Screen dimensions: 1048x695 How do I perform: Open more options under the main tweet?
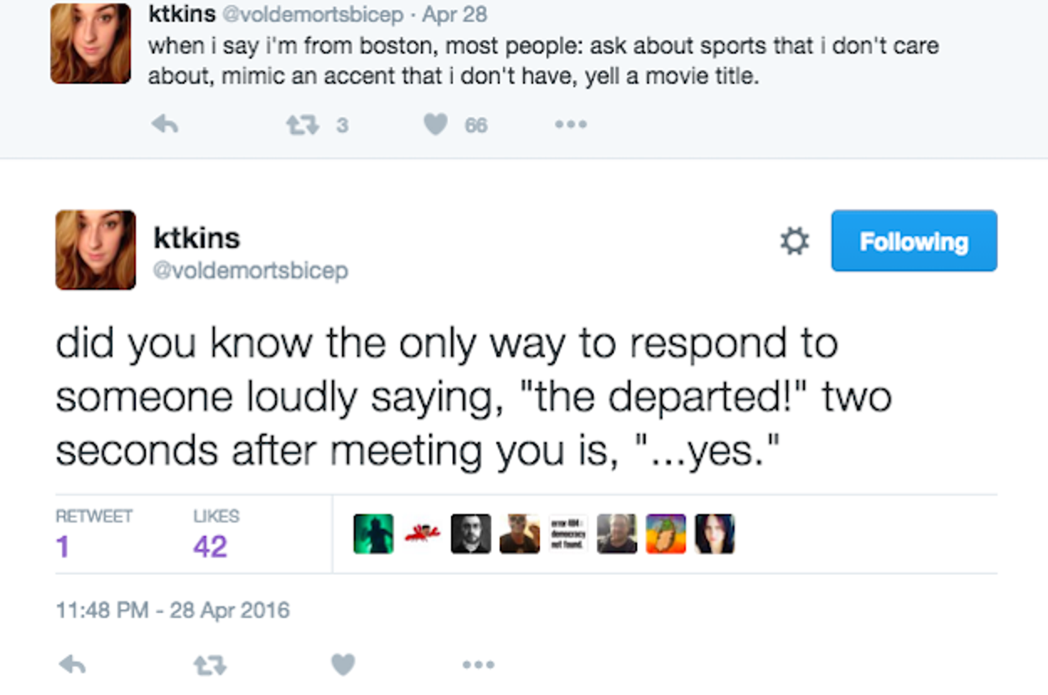click(x=478, y=665)
